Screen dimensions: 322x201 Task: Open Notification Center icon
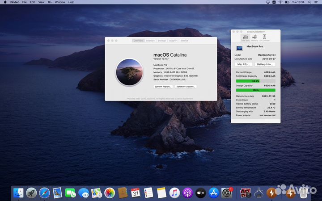[316, 2]
